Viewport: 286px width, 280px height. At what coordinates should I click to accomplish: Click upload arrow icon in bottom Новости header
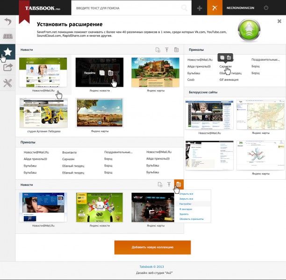pyautogui.click(x=169, y=184)
